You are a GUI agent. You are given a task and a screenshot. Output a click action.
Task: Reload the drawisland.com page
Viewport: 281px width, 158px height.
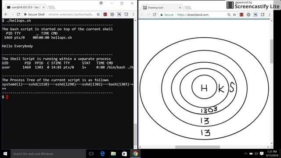point(155,14)
